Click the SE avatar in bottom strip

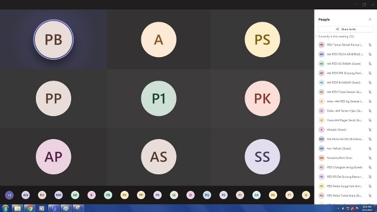(174, 195)
